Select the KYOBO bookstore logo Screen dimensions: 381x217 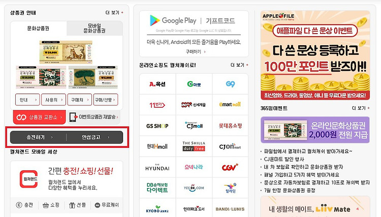(x=157, y=208)
